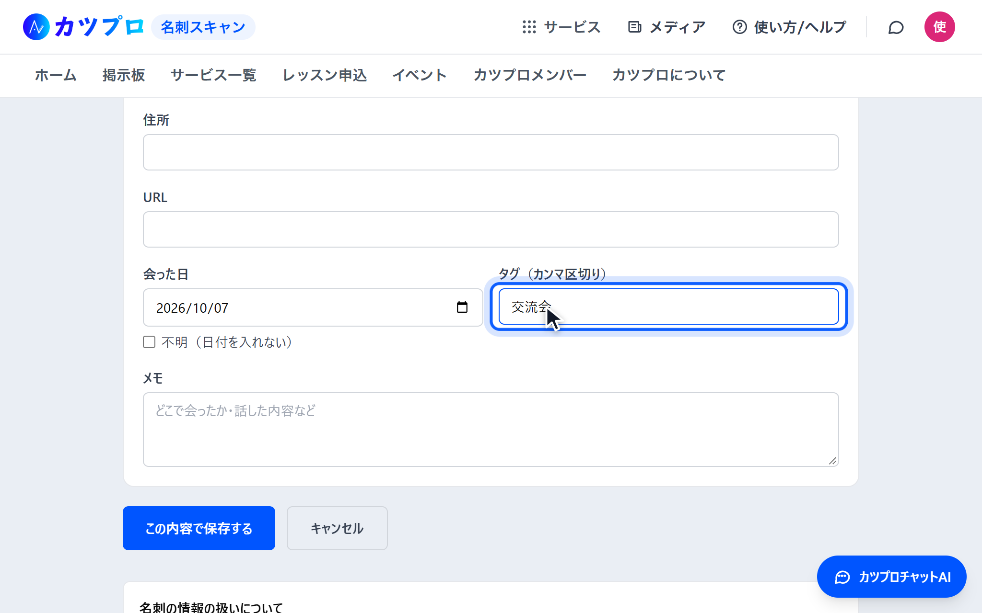Screen dimensions: 982x613
Task: Click the 会った日 date field
Action: [313, 307]
